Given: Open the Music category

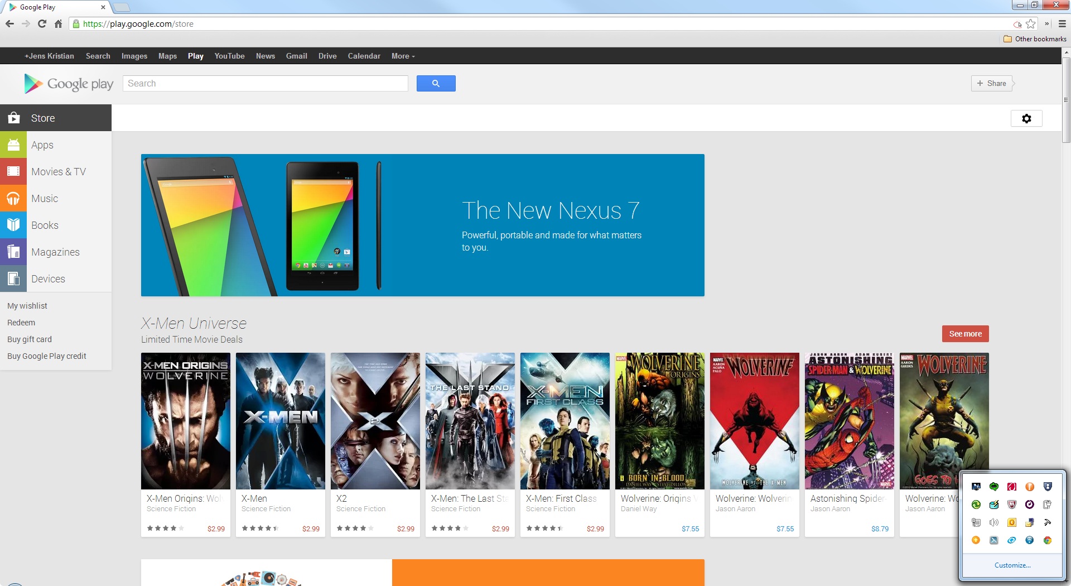Looking at the screenshot, I should (x=56, y=198).
